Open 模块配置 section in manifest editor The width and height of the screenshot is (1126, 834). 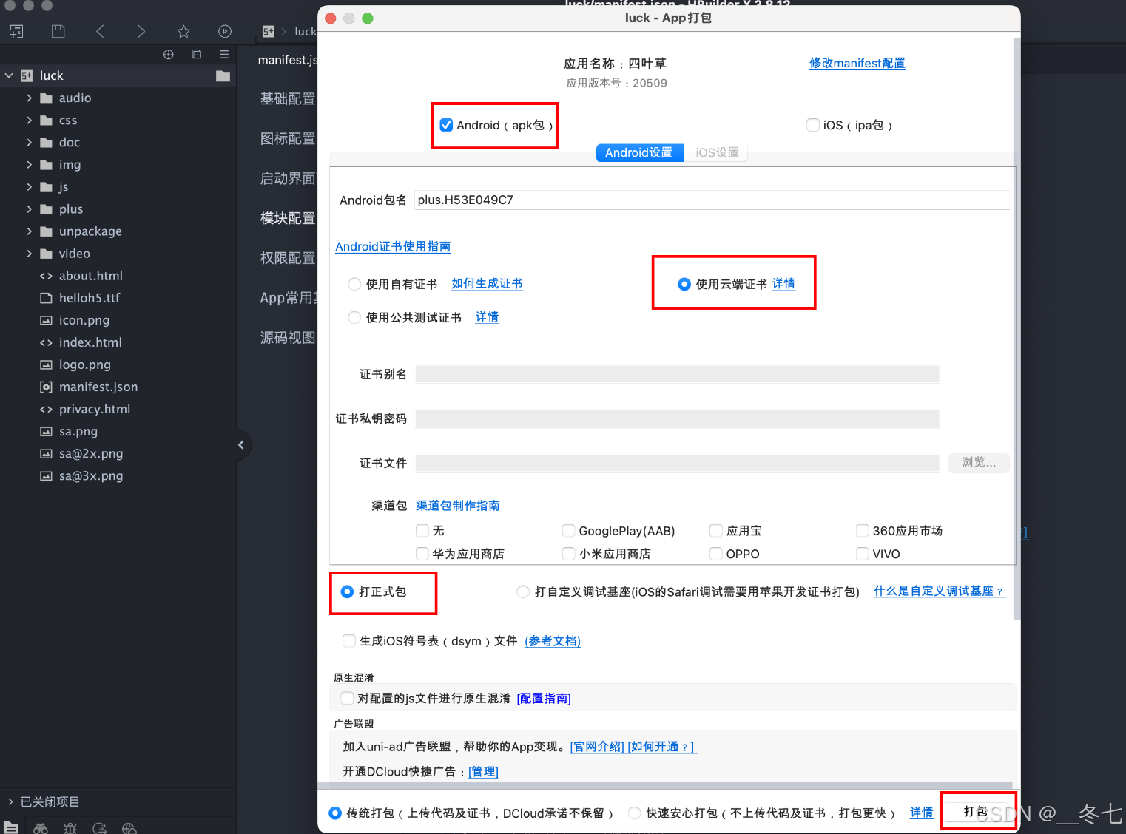288,218
